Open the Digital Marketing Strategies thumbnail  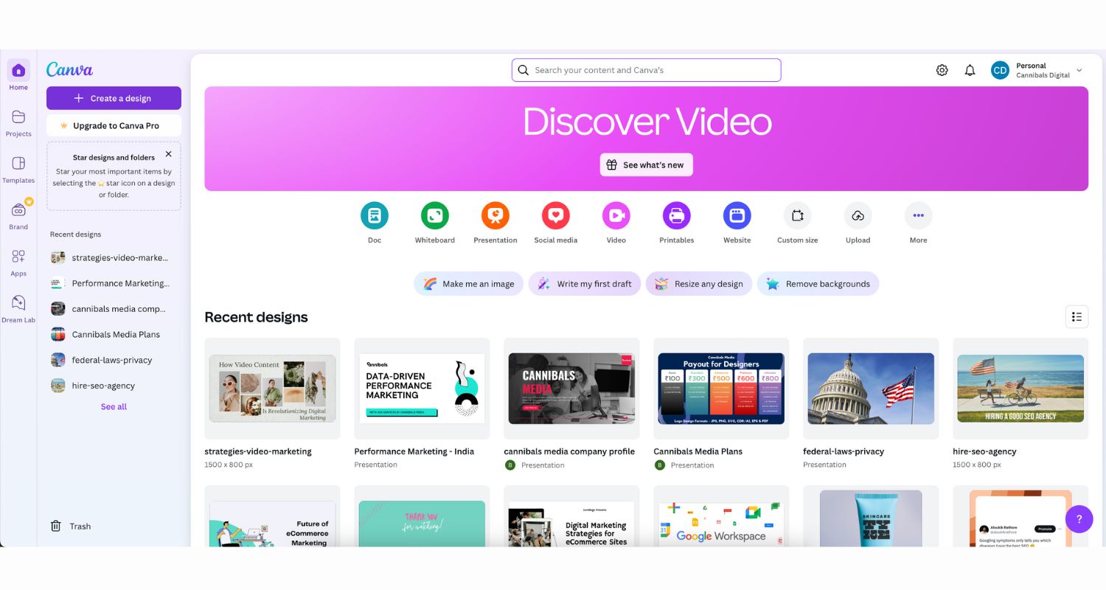pos(571,516)
